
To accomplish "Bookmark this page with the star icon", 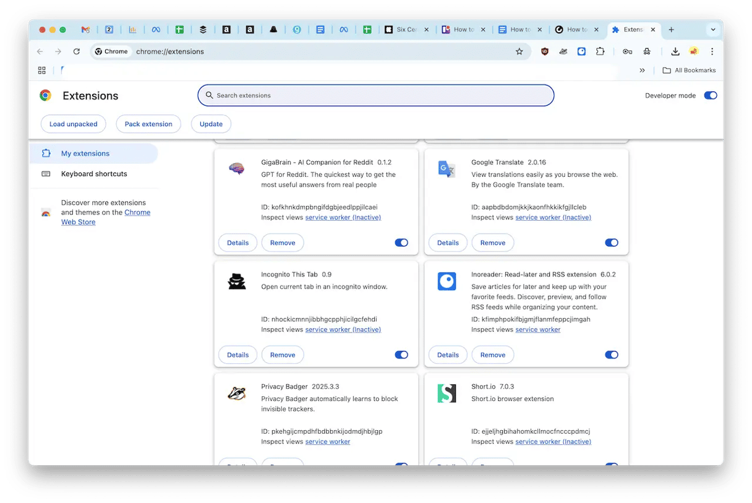I will pyautogui.click(x=519, y=52).
